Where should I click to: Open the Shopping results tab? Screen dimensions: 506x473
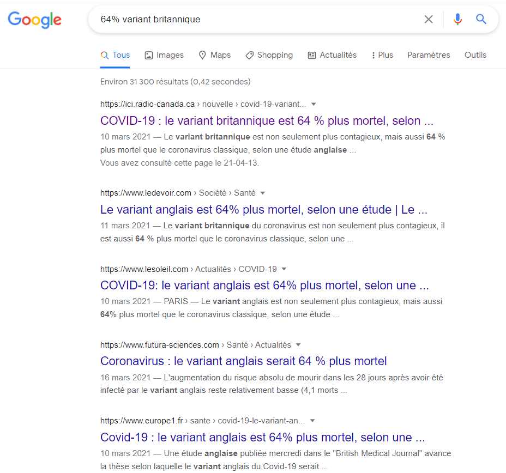click(269, 55)
